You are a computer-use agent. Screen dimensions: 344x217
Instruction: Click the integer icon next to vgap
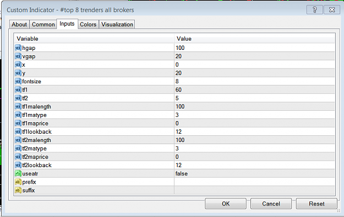[18, 56]
